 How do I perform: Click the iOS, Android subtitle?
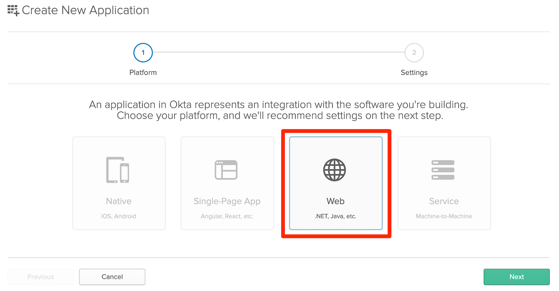tap(119, 216)
